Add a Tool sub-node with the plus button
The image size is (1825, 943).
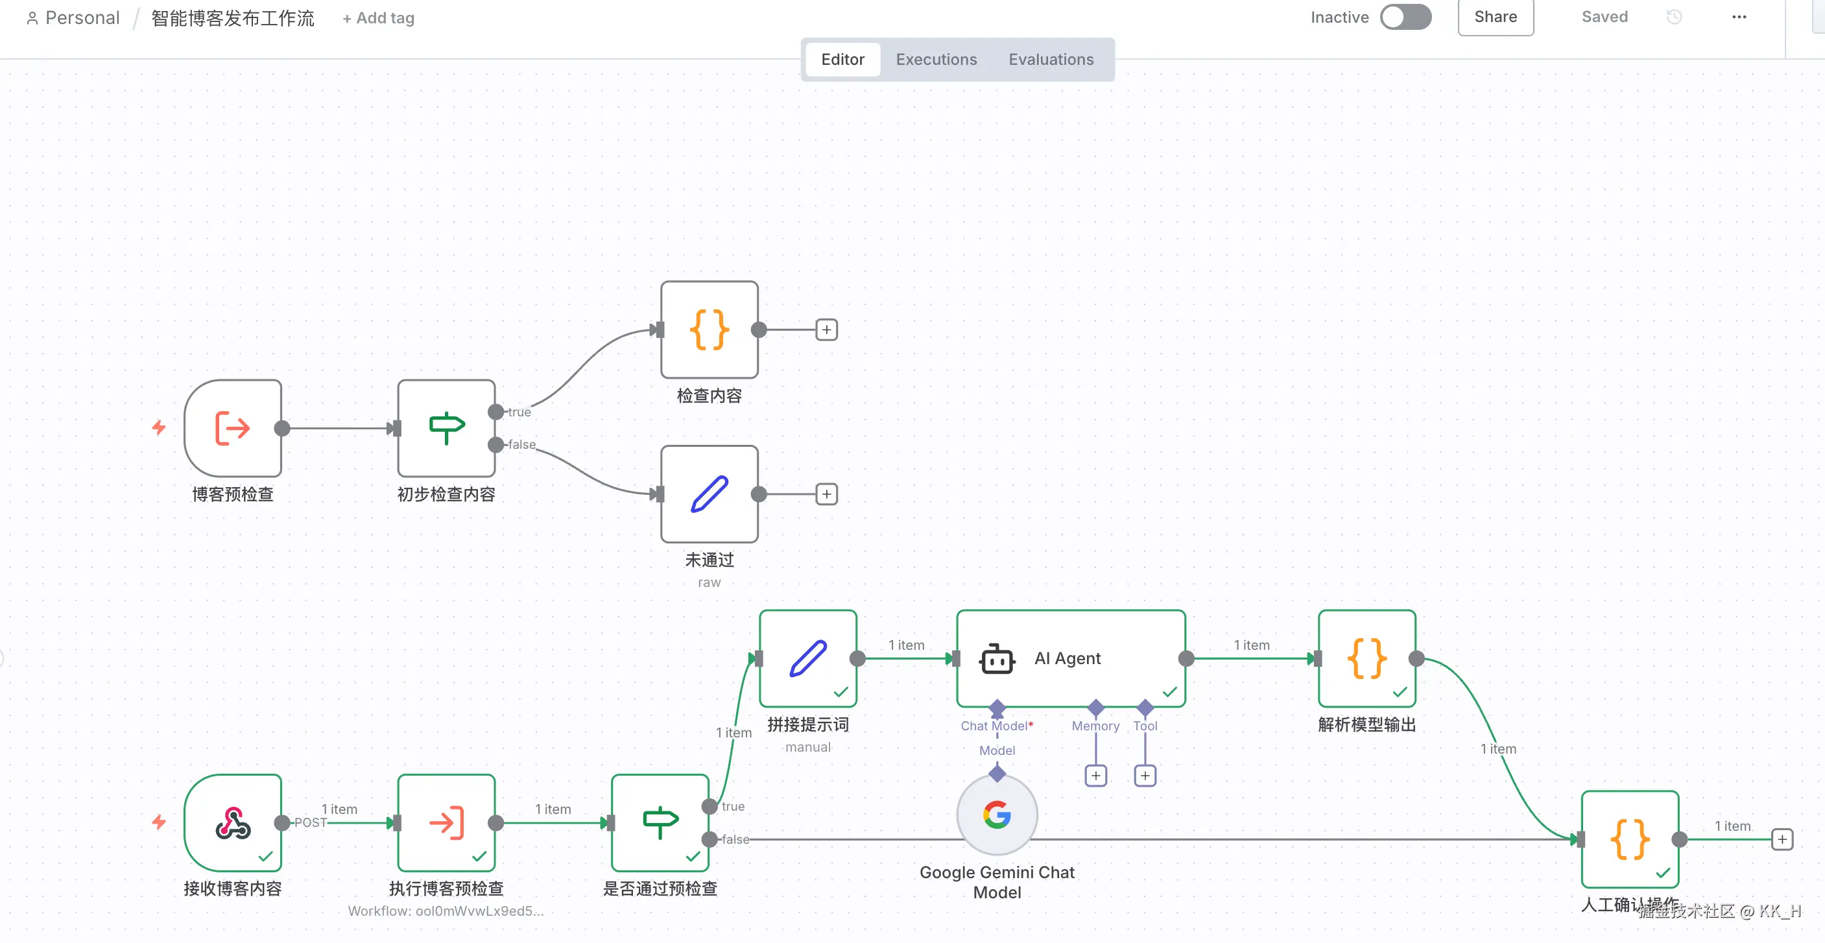coord(1145,776)
